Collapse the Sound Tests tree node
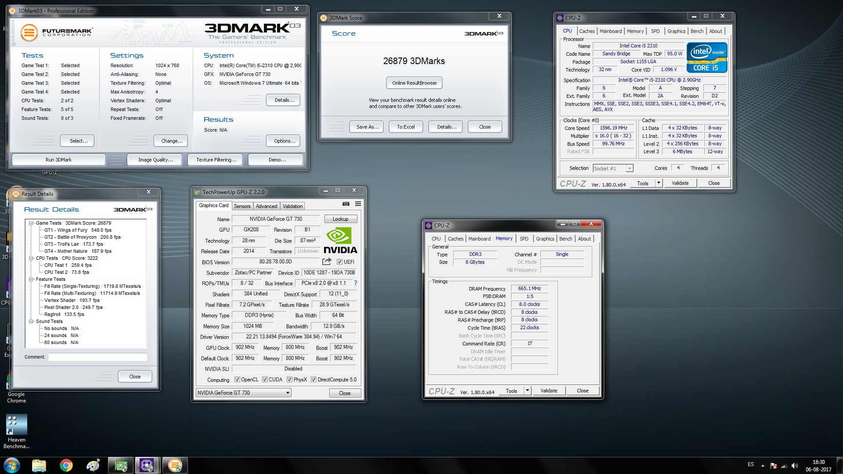This screenshot has height=474, width=843. point(31,322)
